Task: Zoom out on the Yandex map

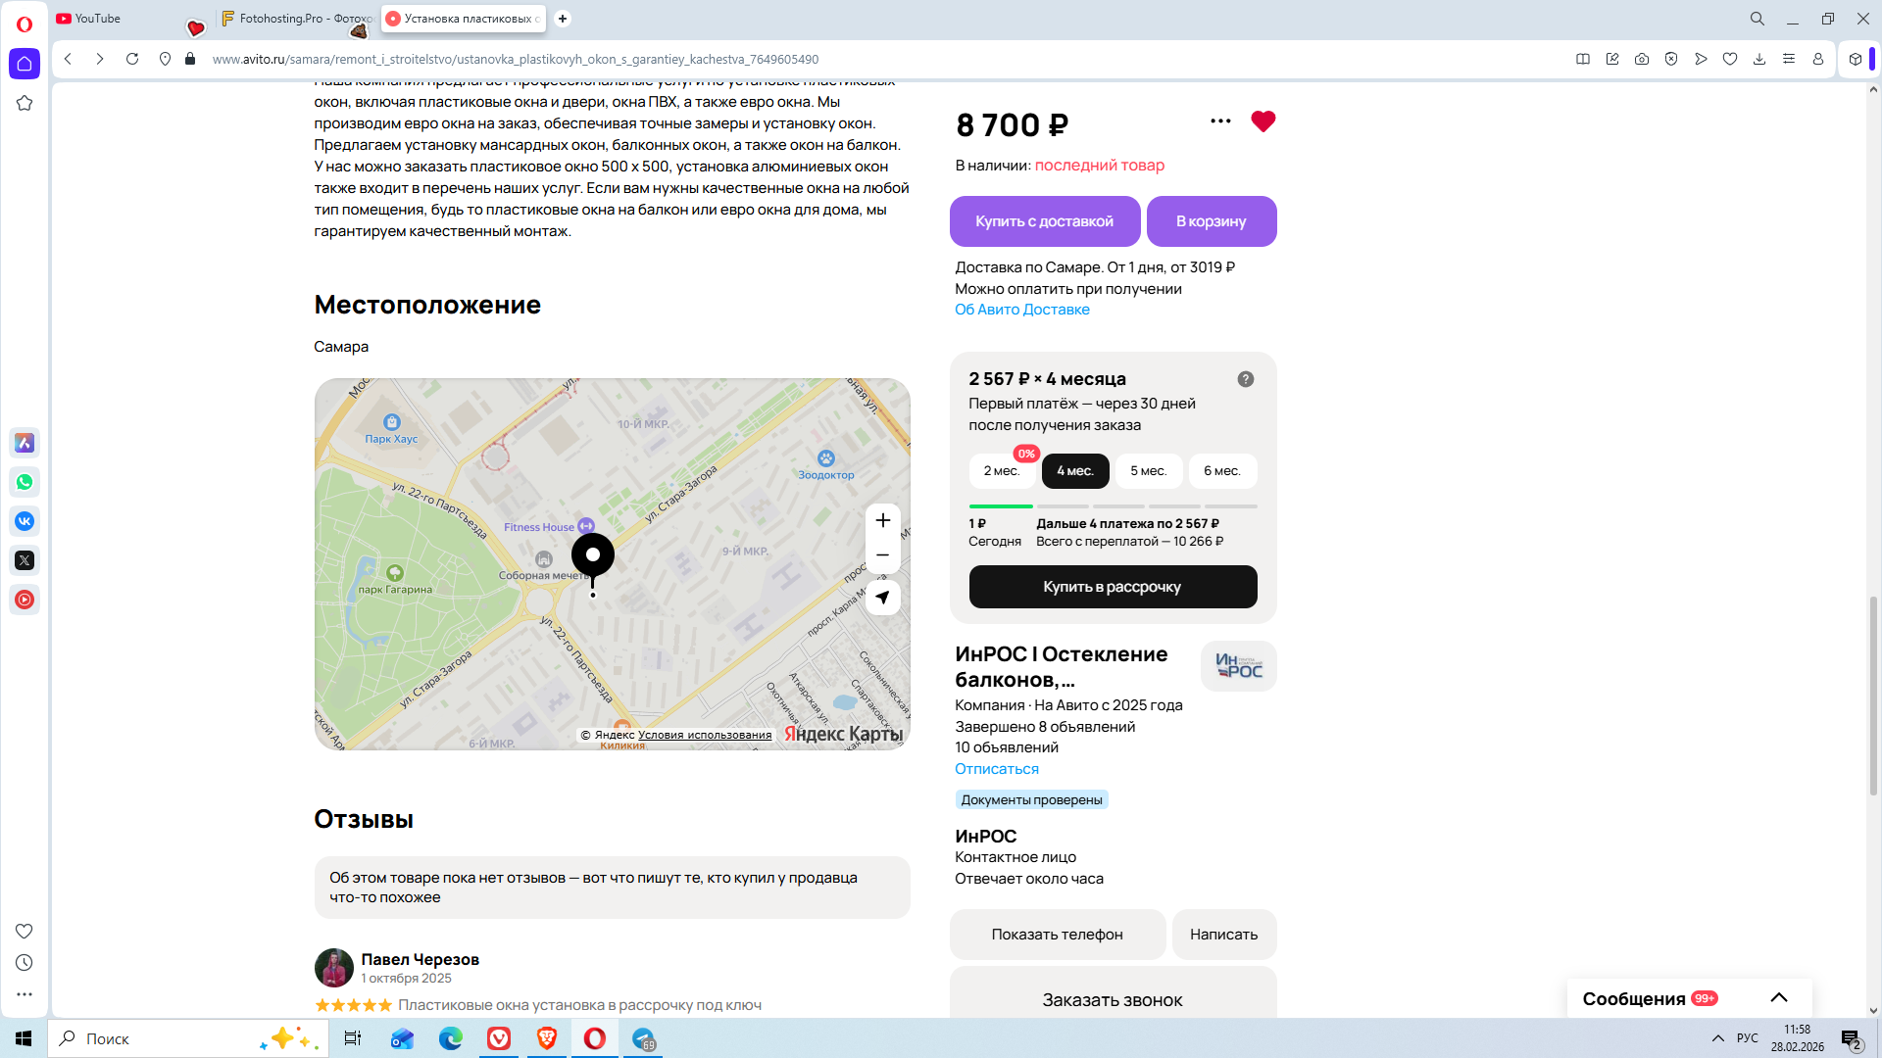Action: click(x=882, y=555)
